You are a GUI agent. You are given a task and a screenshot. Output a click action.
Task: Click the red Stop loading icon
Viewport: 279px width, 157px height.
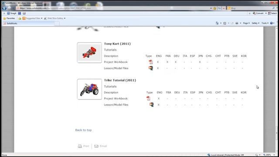[224, 8]
